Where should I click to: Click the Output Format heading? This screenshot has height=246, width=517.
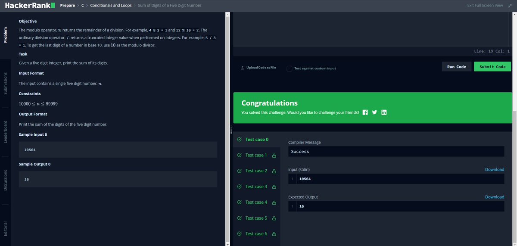pyautogui.click(x=33, y=114)
